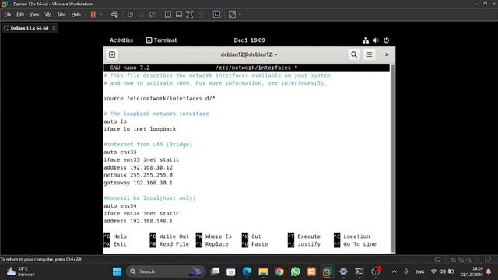Image resolution: width=498 pixels, height=280 pixels.
Task: Open the VM menu
Action: pos(48,15)
